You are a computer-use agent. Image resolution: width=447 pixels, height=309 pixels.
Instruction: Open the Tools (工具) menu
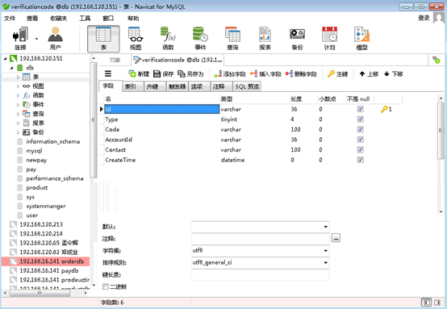pyautogui.click(x=85, y=19)
